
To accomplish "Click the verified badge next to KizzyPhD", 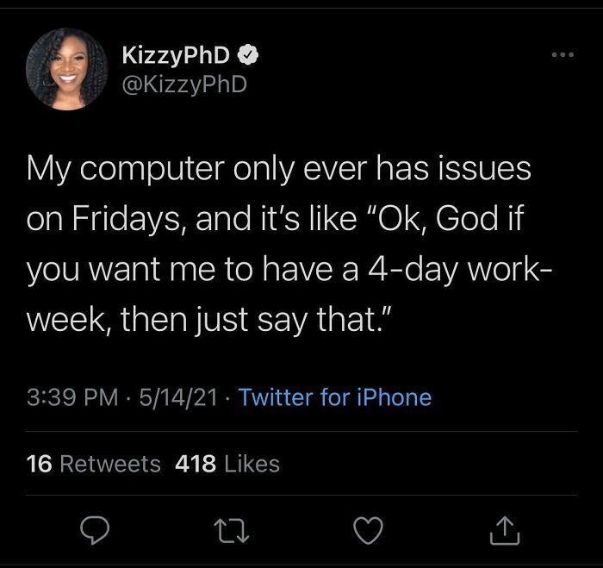I will point(249,57).
